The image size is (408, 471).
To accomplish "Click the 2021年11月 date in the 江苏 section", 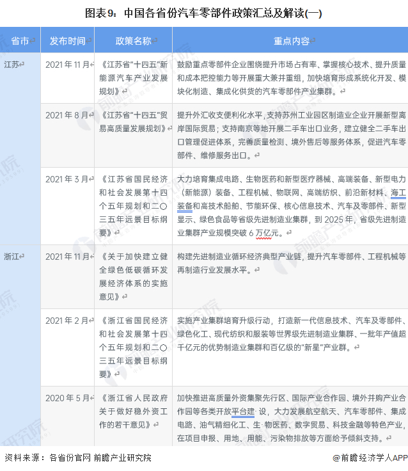I will 68,65.
